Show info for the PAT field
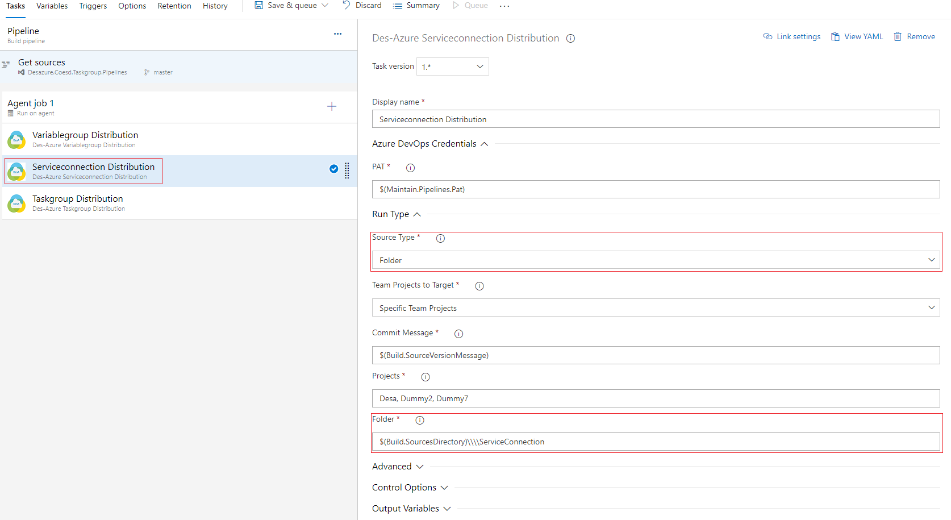 click(410, 168)
